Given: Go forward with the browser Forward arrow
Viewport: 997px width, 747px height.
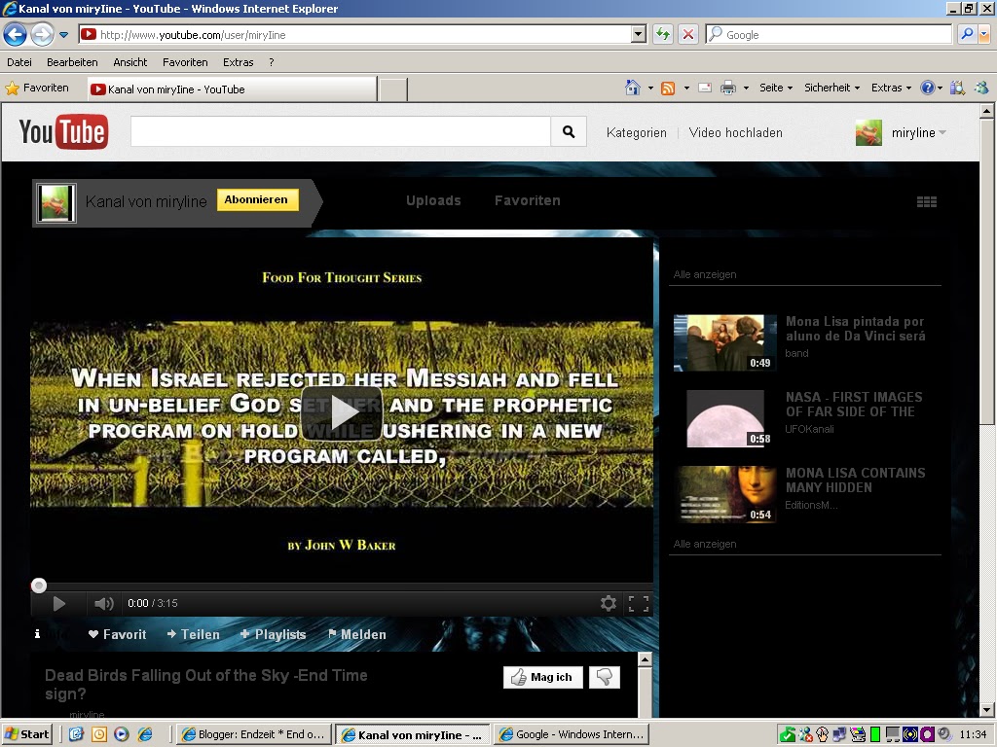Looking at the screenshot, I should pyautogui.click(x=42, y=34).
